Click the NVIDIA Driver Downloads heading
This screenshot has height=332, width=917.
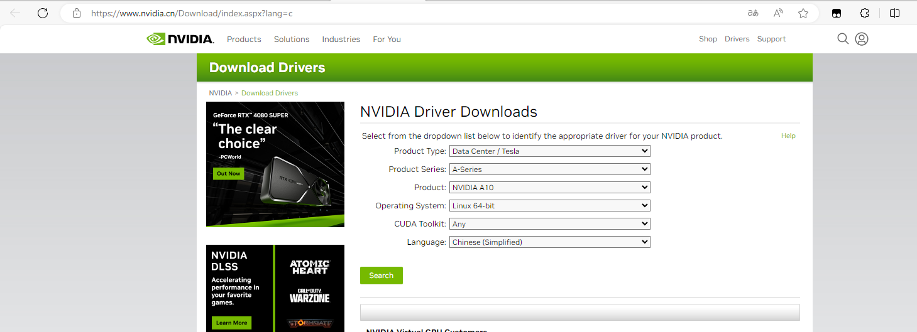449,112
